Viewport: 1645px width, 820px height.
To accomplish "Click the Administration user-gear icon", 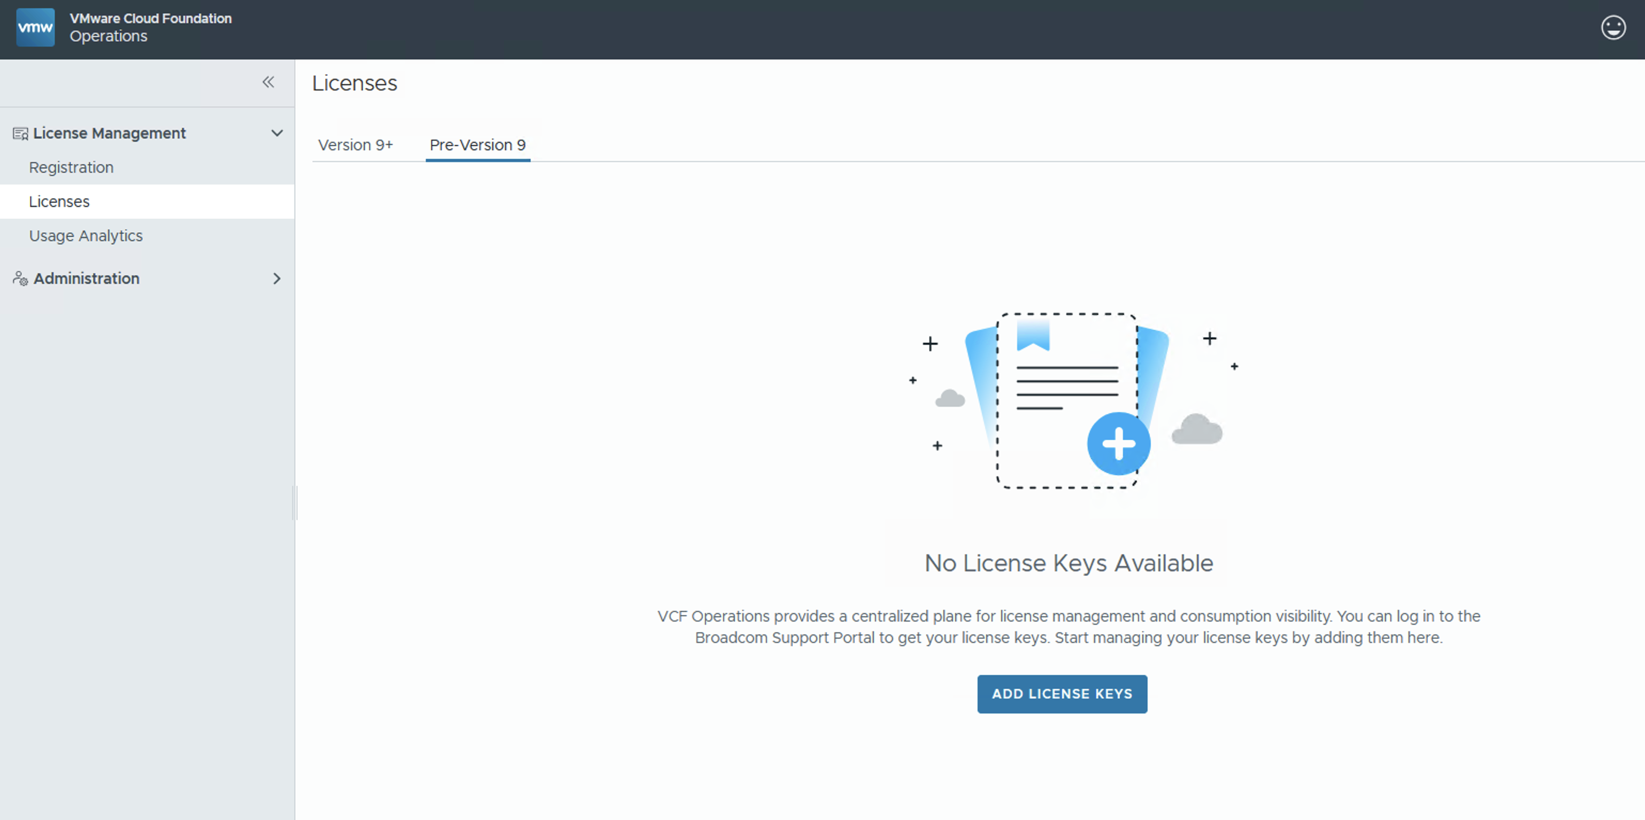I will pos(20,279).
